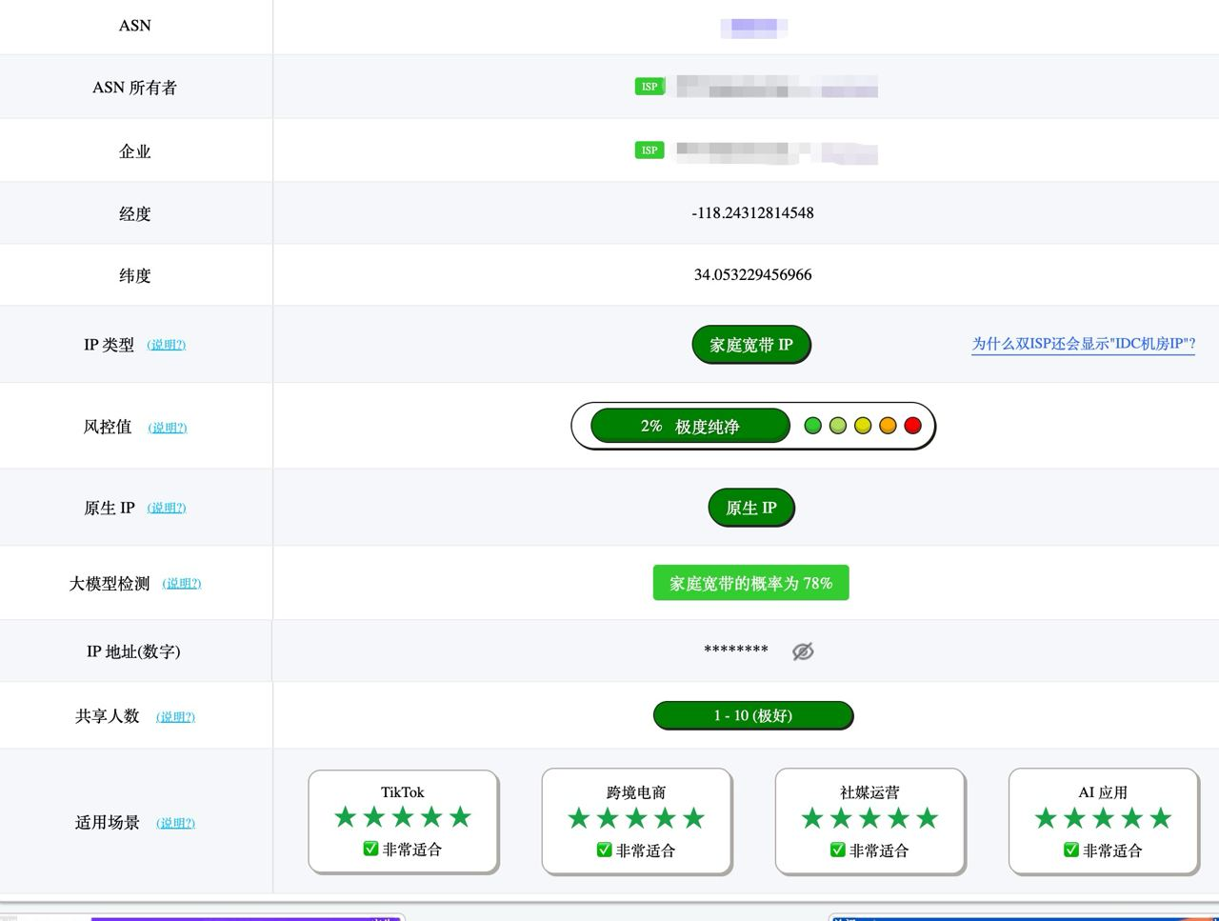The image size is (1219, 921).
Task: Click the green 原生 IP badge button
Action: point(751,508)
